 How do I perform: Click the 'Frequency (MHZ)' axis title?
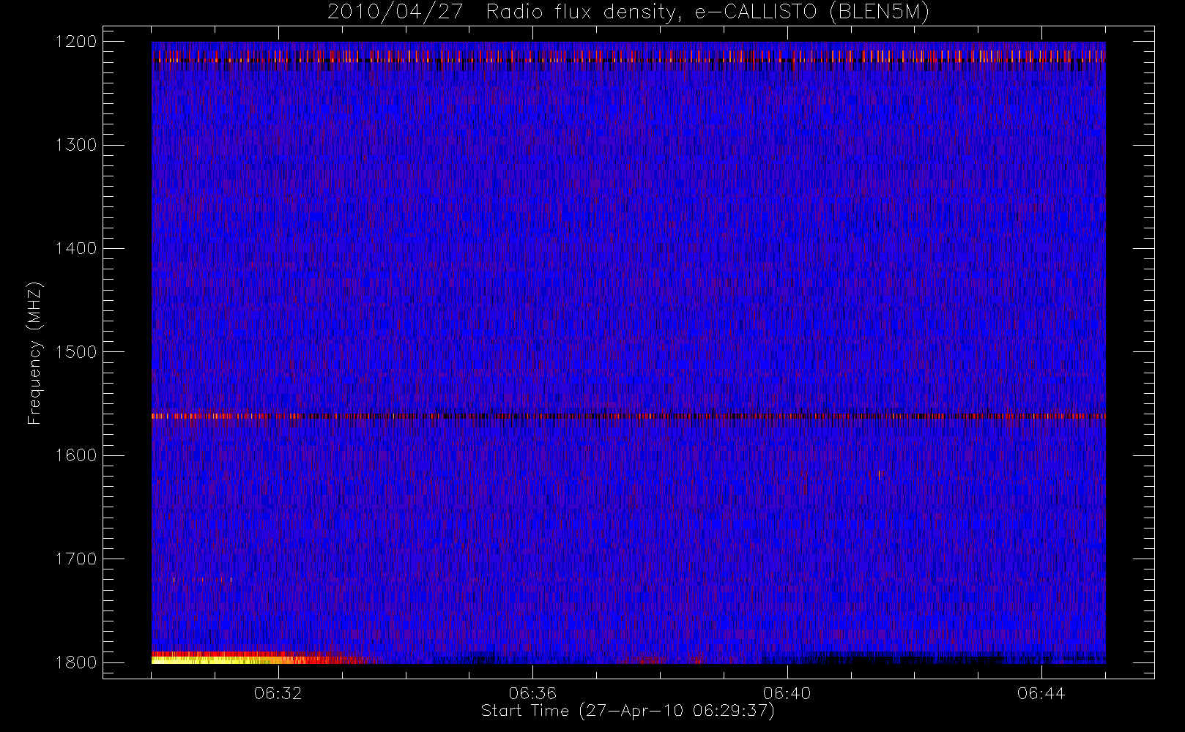(x=34, y=353)
